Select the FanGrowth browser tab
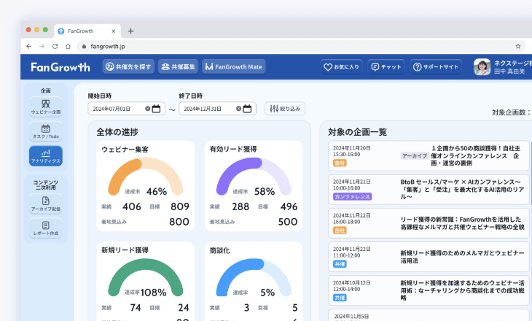 (x=87, y=31)
